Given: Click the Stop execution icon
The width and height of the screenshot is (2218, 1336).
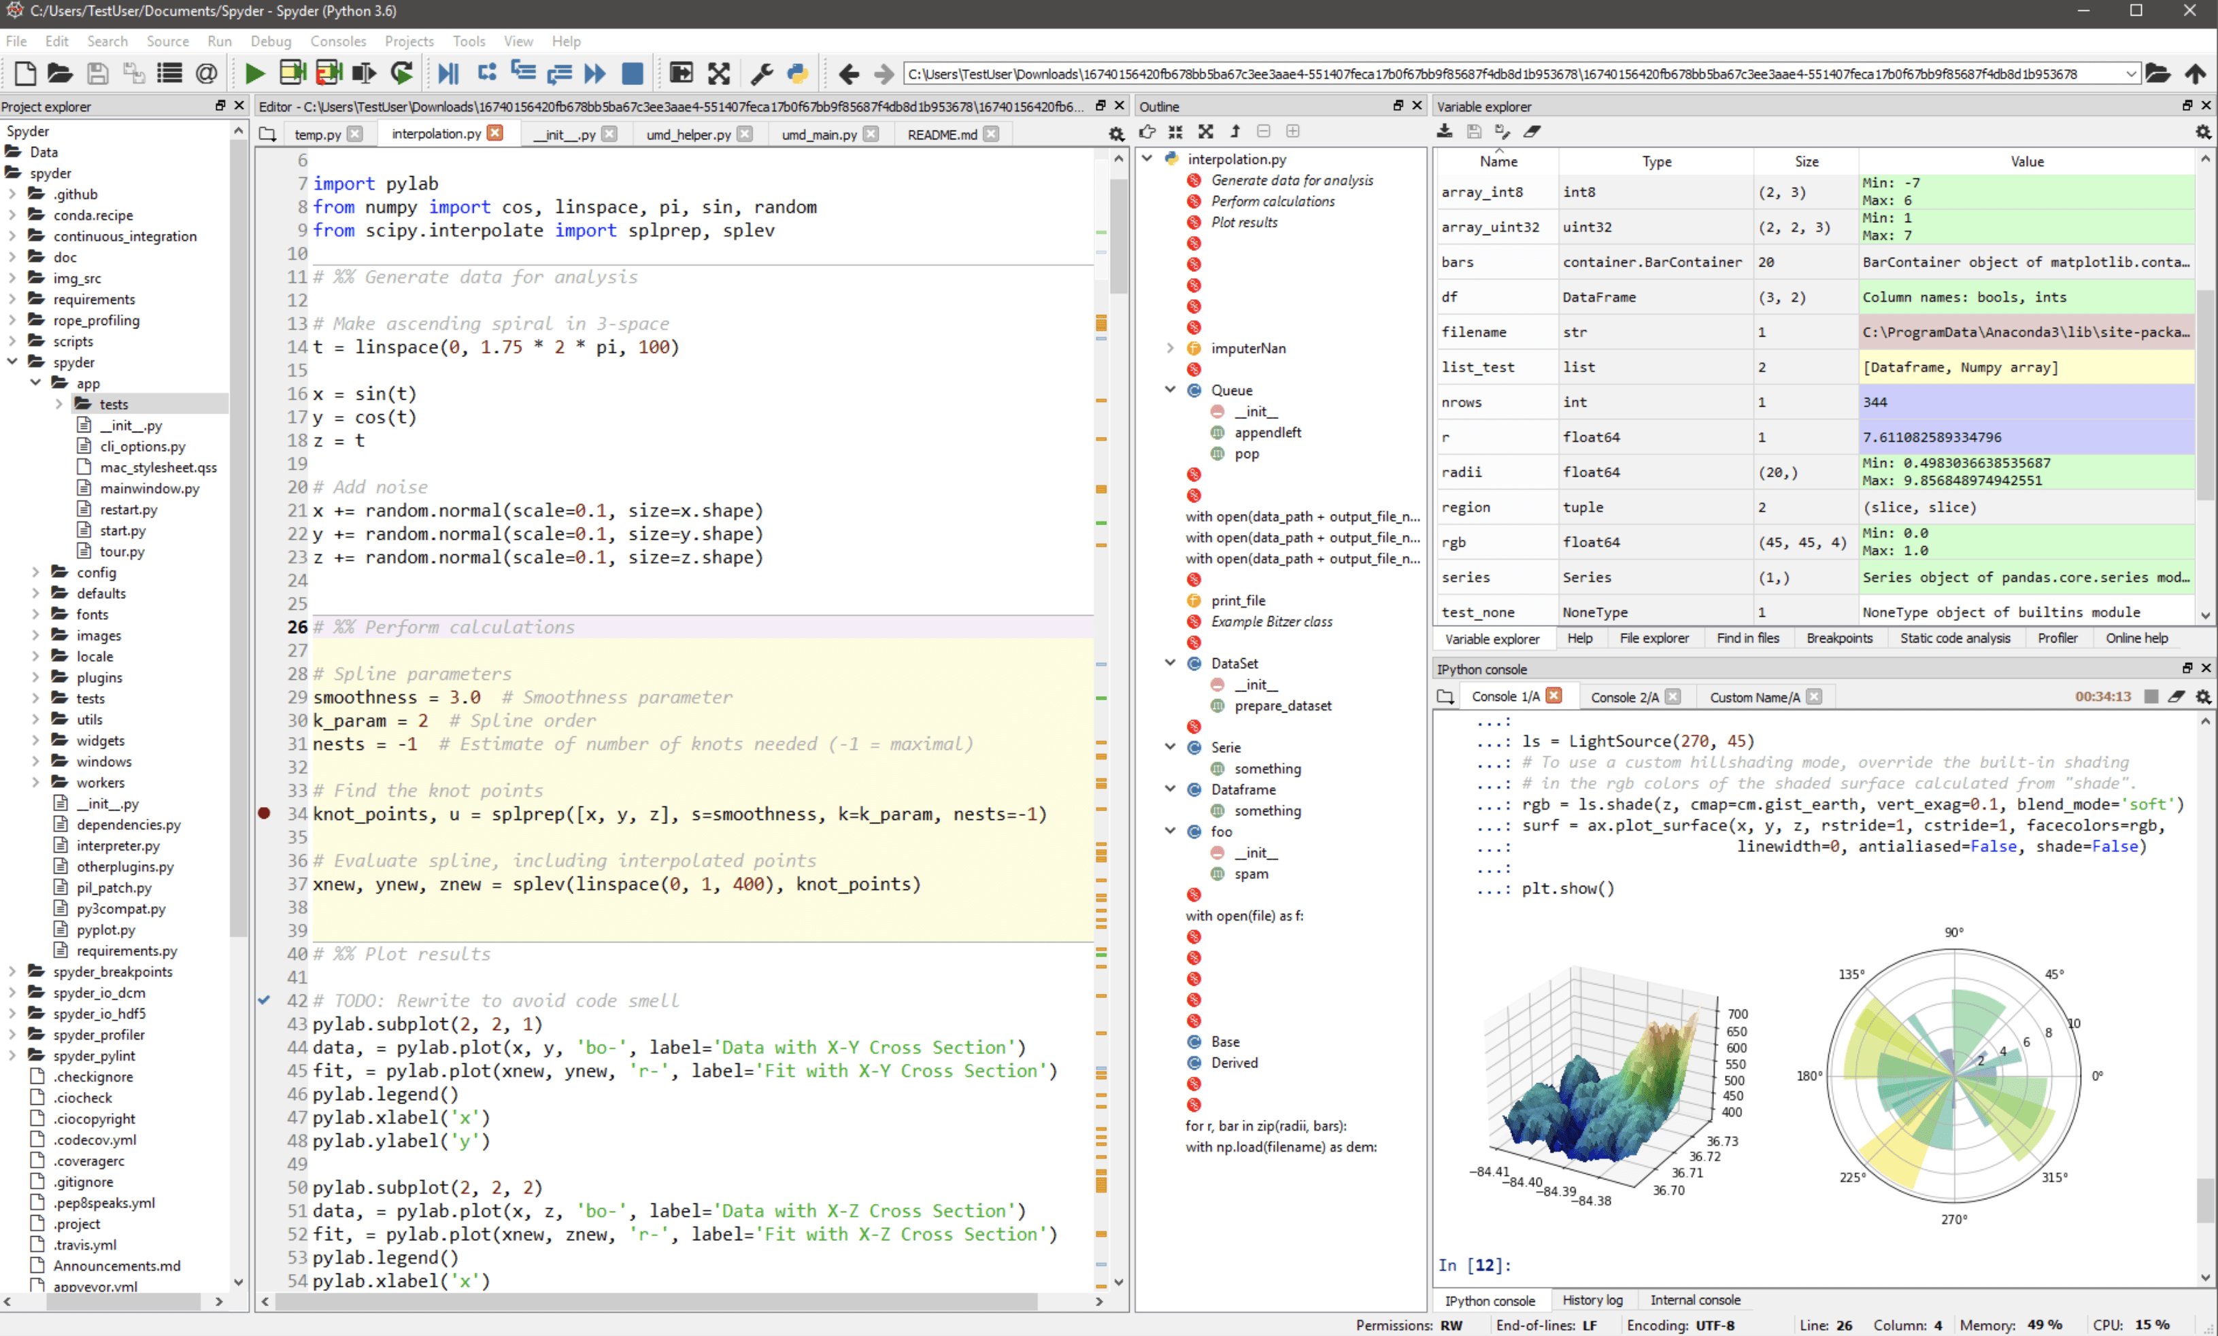Looking at the screenshot, I should click(632, 74).
